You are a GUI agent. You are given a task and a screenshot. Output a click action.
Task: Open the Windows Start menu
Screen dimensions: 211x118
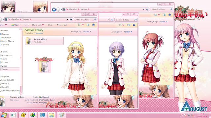(4, 115)
